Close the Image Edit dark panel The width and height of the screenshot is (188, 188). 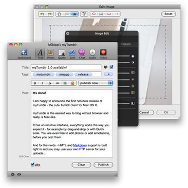pyautogui.click(x=68, y=33)
